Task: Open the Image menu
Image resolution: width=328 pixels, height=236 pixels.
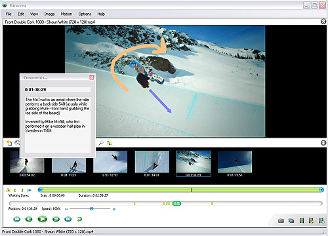Action: [49, 14]
